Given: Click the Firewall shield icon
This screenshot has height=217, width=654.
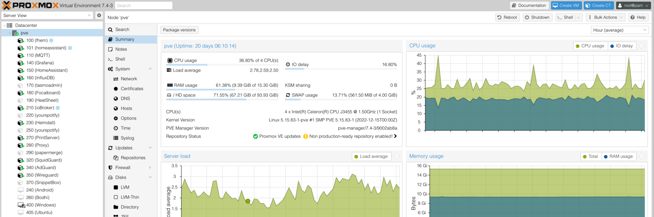Looking at the screenshot, I should 110,168.
